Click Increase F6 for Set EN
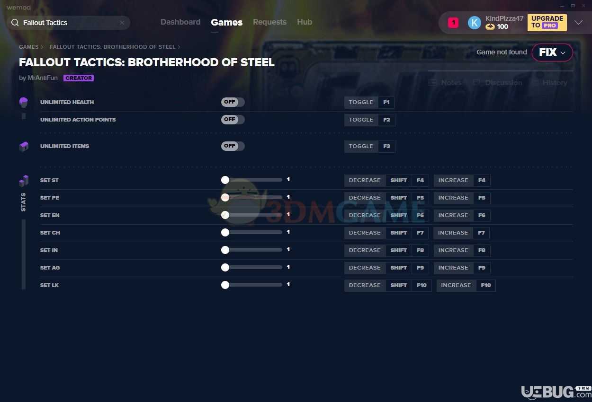This screenshot has height=402, width=592. pos(462,215)
